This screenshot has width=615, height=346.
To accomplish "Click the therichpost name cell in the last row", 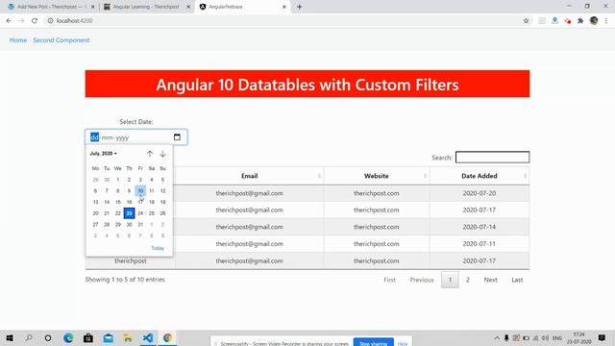I will [x=131, y=260].
